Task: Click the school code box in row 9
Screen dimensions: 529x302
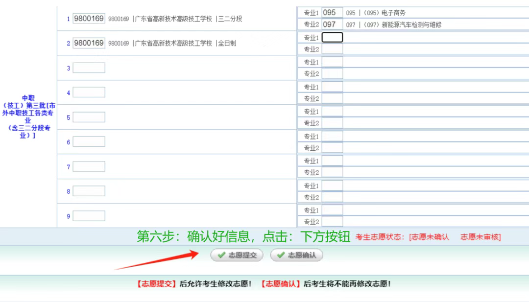Action: point(89,215)
